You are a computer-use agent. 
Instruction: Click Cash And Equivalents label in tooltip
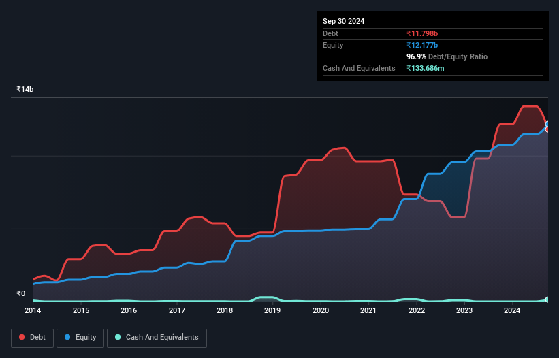(x=359, y=68)
